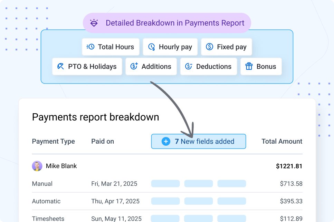This screenshot has width=334, height=222.
Task: Click the PTO & Holidays umbrella icon
Action: [61, 66]
